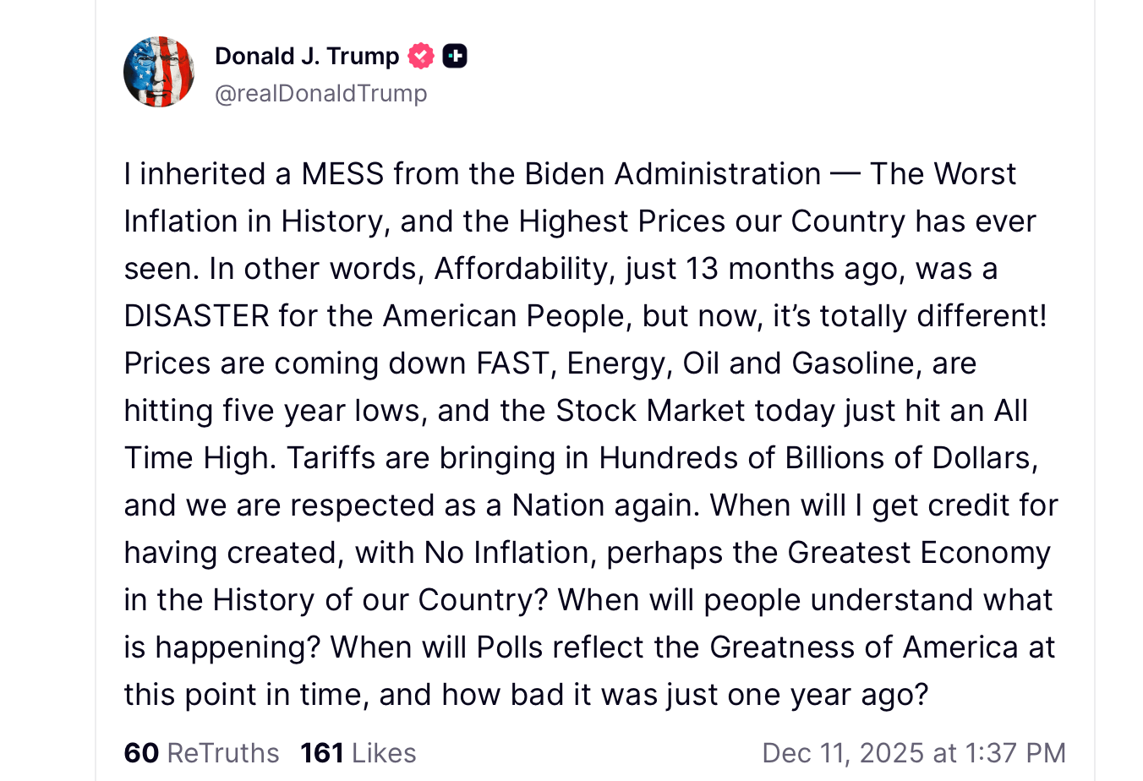
Task: Open the Donald J. Trump display name
Action: pos(307,56)
